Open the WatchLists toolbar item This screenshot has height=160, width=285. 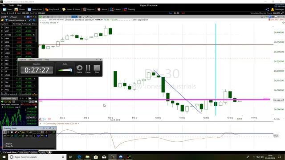[35, 9]
